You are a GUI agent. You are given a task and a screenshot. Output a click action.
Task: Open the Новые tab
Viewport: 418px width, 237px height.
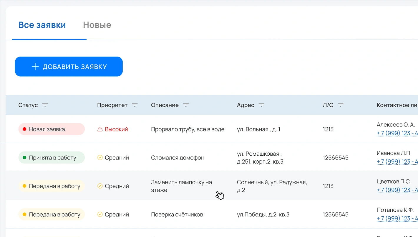(x=97, y=25)
